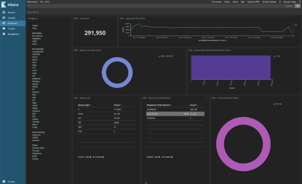Step time range backward with left chevron

pyautogui.click(x=280, y=2)
